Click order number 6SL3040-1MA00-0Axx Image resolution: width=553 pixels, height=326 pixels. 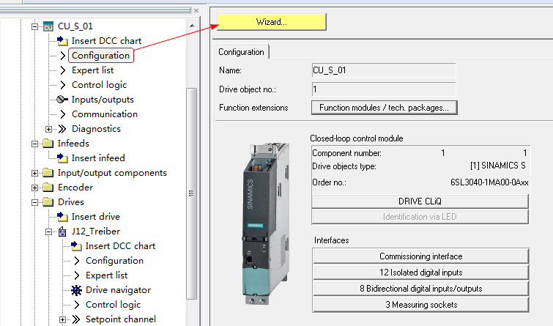pos(489,182)
